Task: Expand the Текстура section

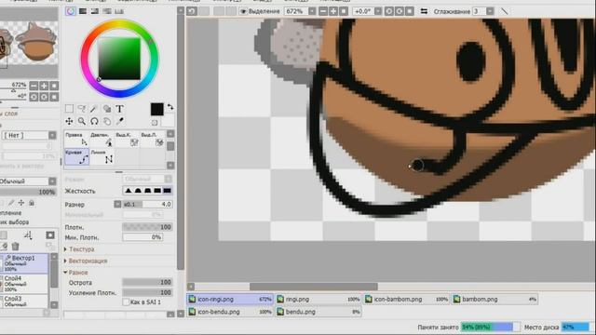Action: pos(81,249)
